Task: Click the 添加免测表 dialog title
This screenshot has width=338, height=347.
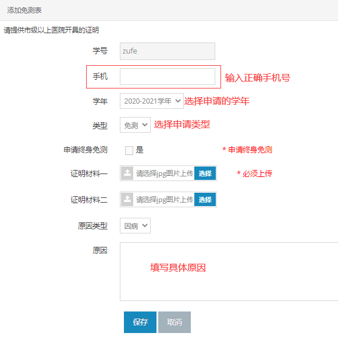Action: (x=24, y=10)
